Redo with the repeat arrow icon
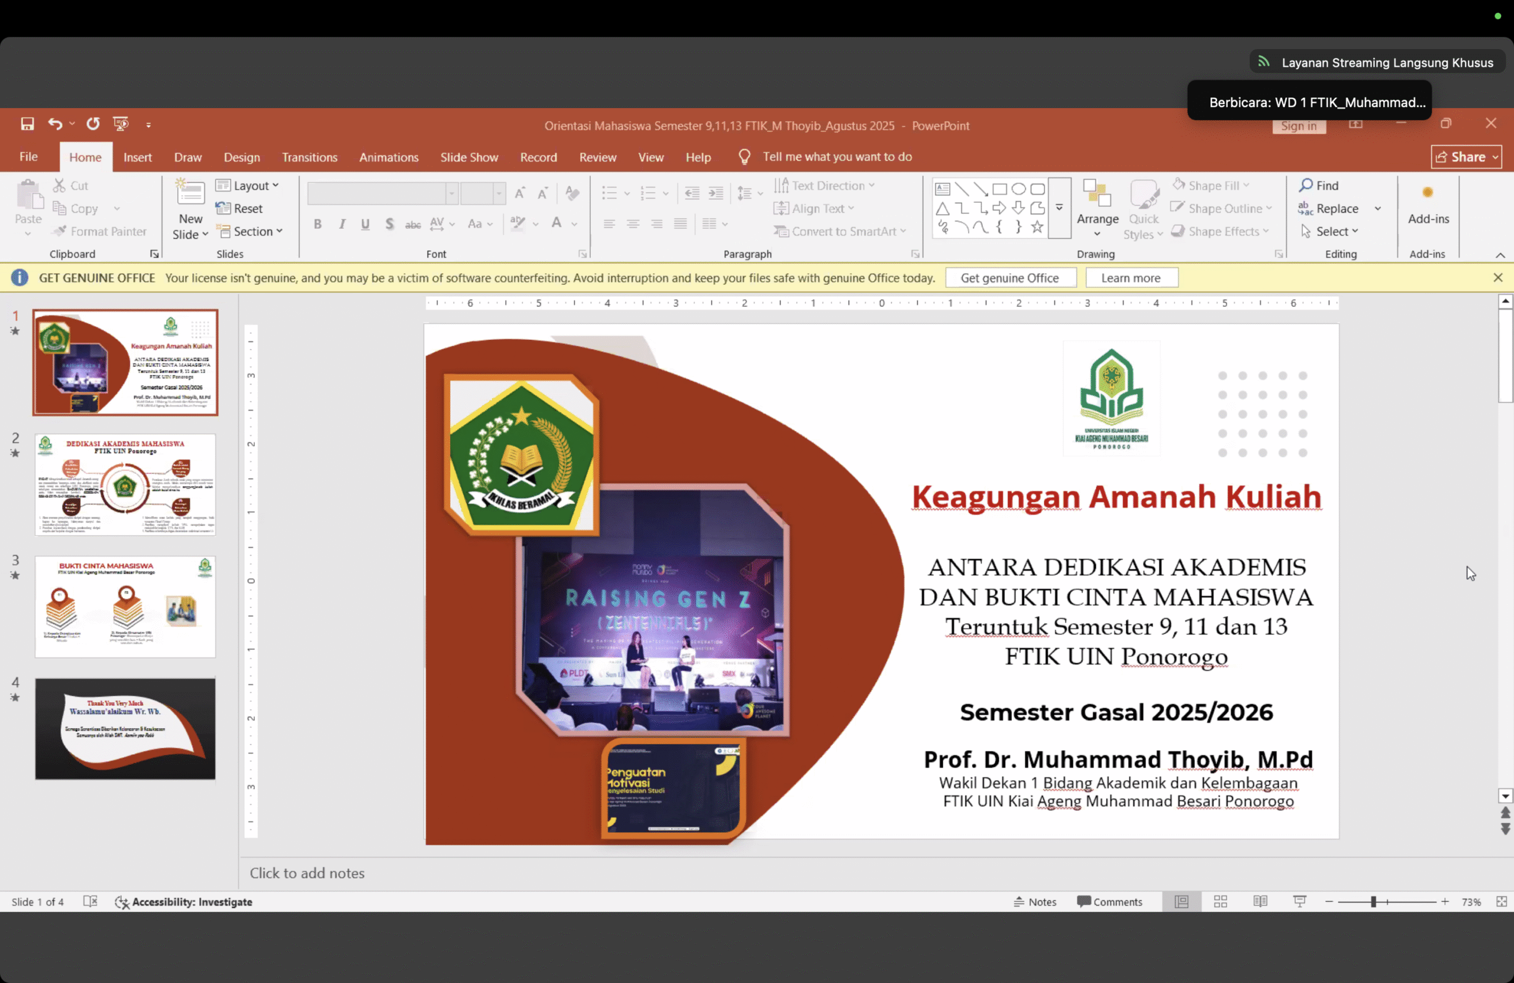Viewport: 1514px width, 983px height. pyautogui.click(x=93, y=124)
